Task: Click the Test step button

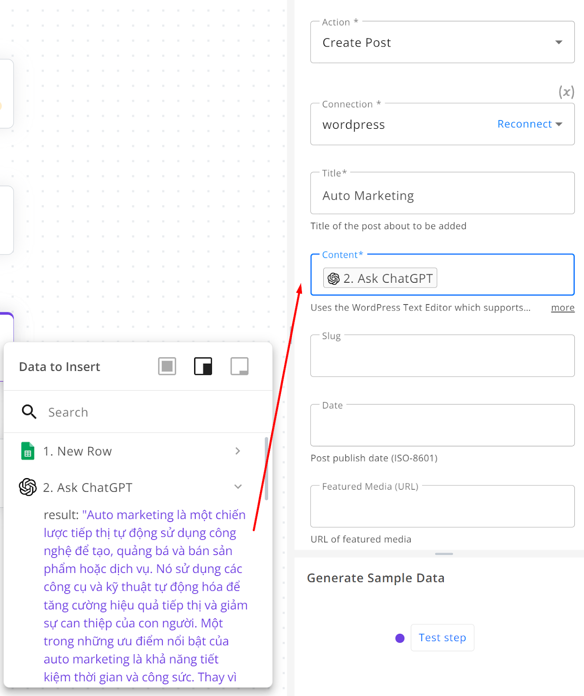Action: tap(442, 638)
